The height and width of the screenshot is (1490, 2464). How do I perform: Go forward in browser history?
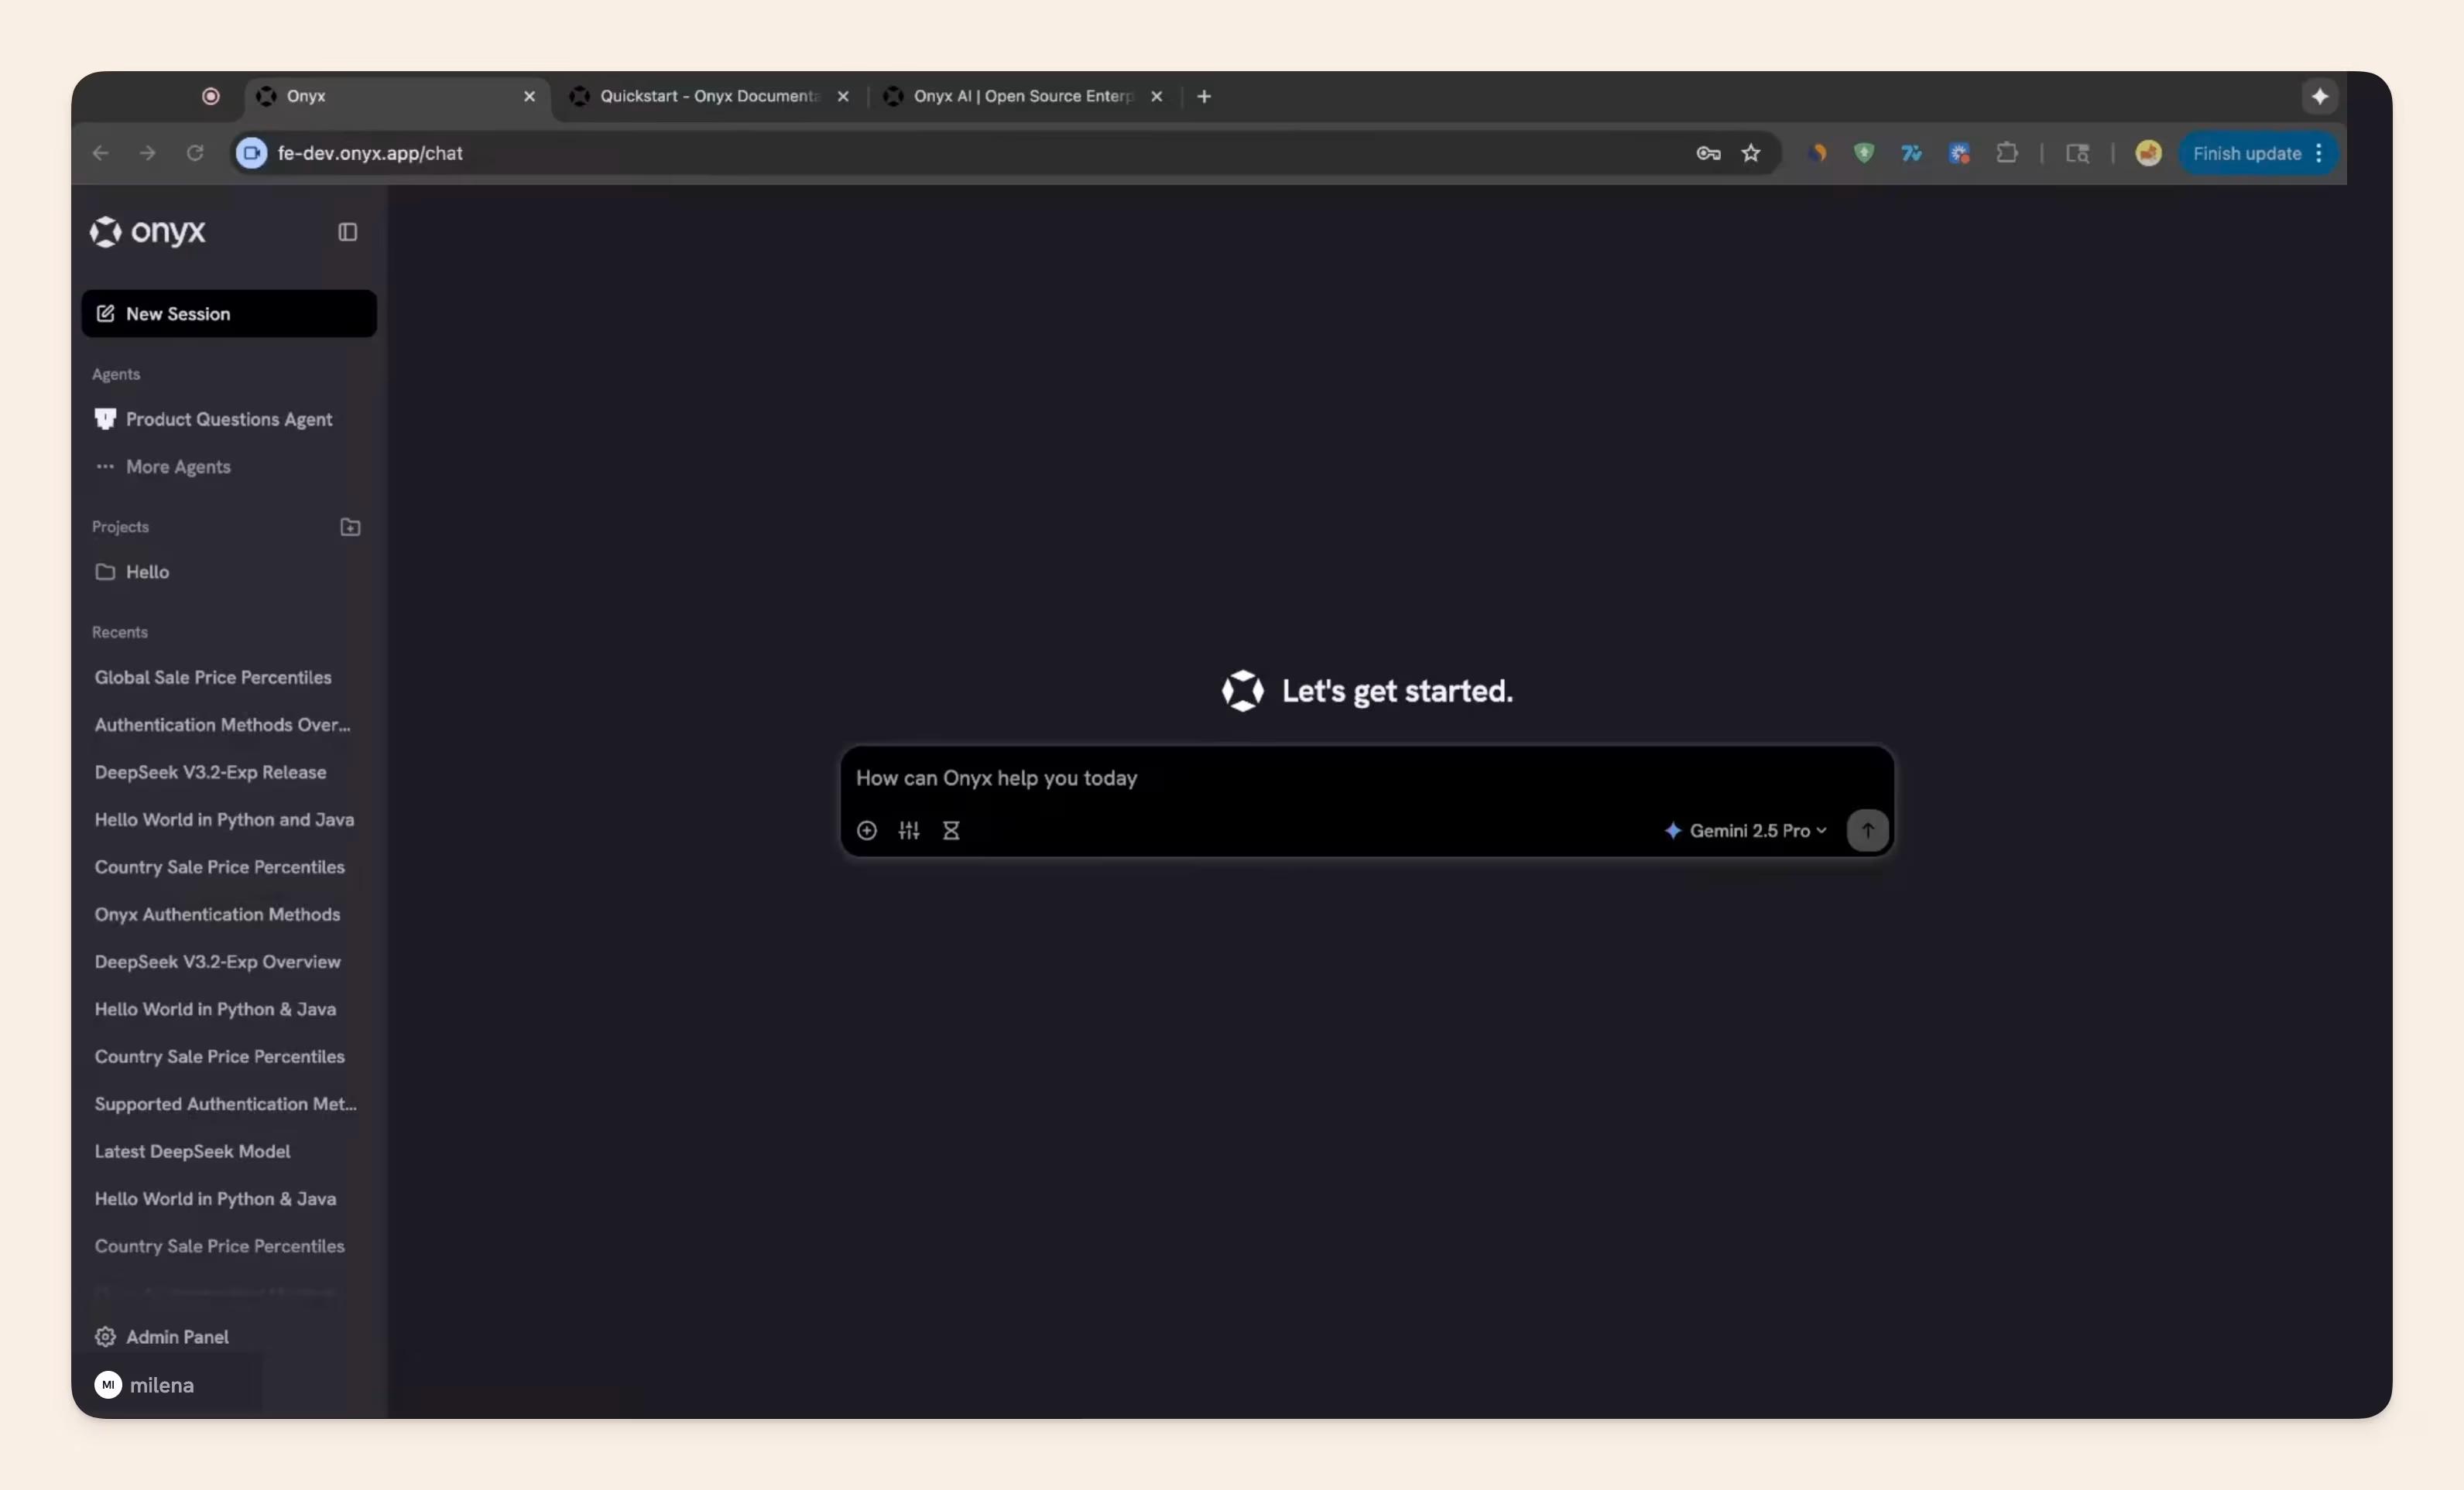pyautogui.click(x=147, y=153)
